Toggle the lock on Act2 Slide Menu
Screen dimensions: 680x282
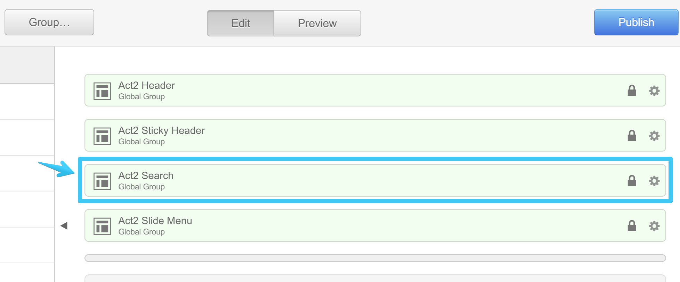coord(632,226)
